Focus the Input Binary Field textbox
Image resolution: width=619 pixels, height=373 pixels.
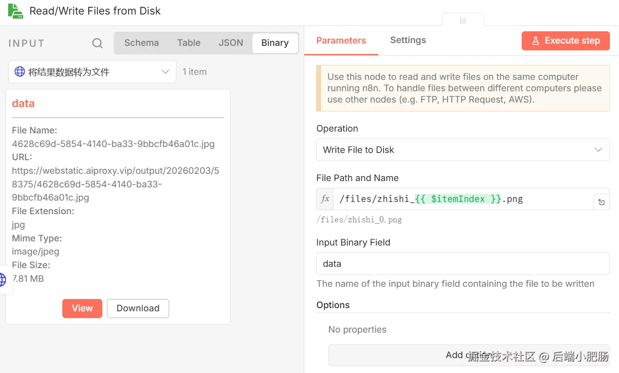(463, 264)
